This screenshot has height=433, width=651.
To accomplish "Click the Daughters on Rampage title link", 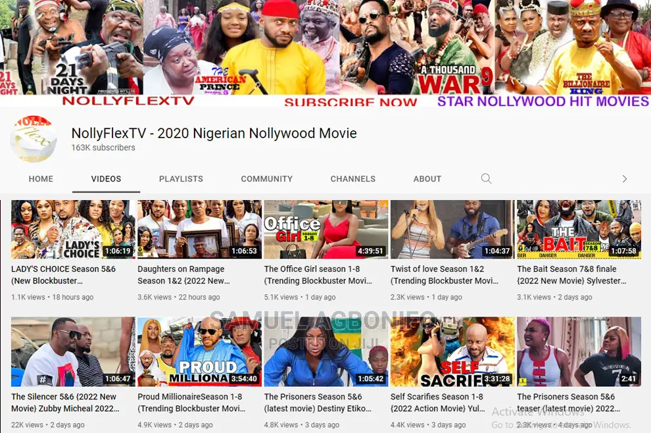I will point(183,274).
